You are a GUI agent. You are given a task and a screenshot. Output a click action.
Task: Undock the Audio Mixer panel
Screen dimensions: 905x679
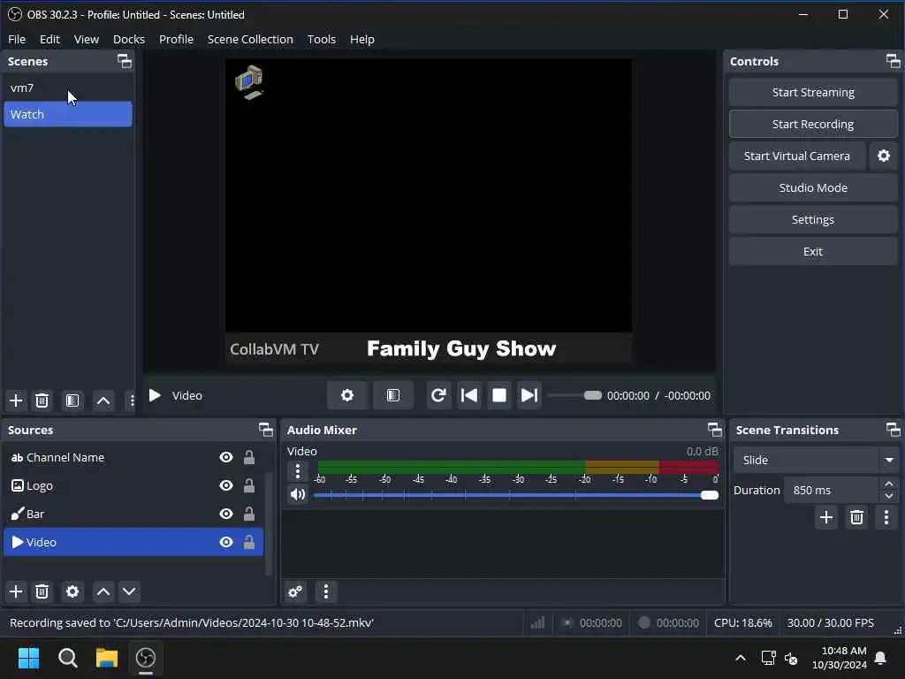pos(714,430)
